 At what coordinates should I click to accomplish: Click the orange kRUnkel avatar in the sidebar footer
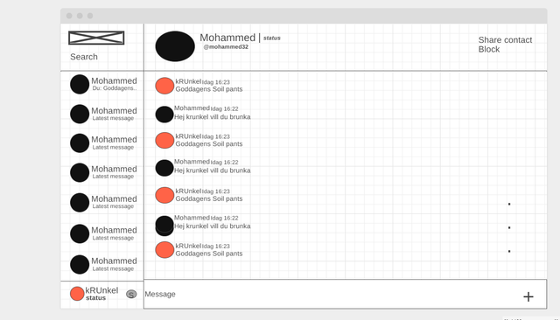point(77,294)
